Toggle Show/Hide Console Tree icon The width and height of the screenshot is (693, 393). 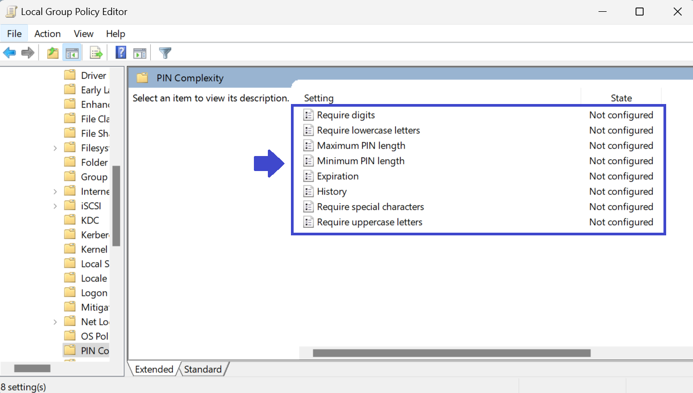point(71,53)
